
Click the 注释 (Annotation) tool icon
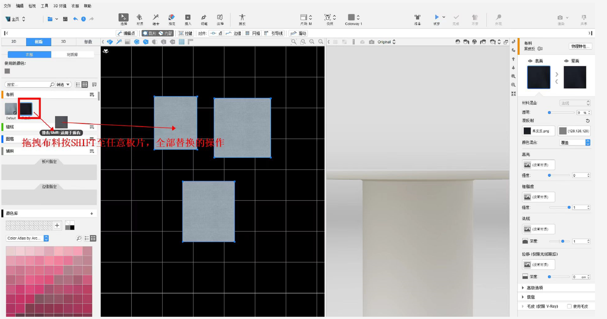click(220, 18)
